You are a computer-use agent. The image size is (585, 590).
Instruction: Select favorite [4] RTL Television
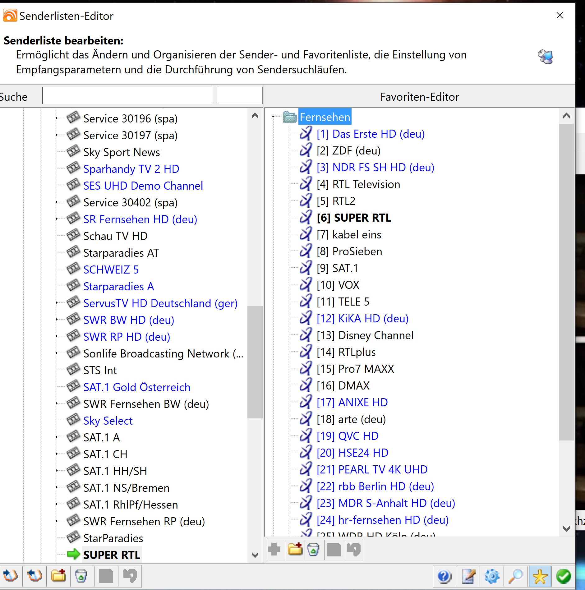point(358,184)
